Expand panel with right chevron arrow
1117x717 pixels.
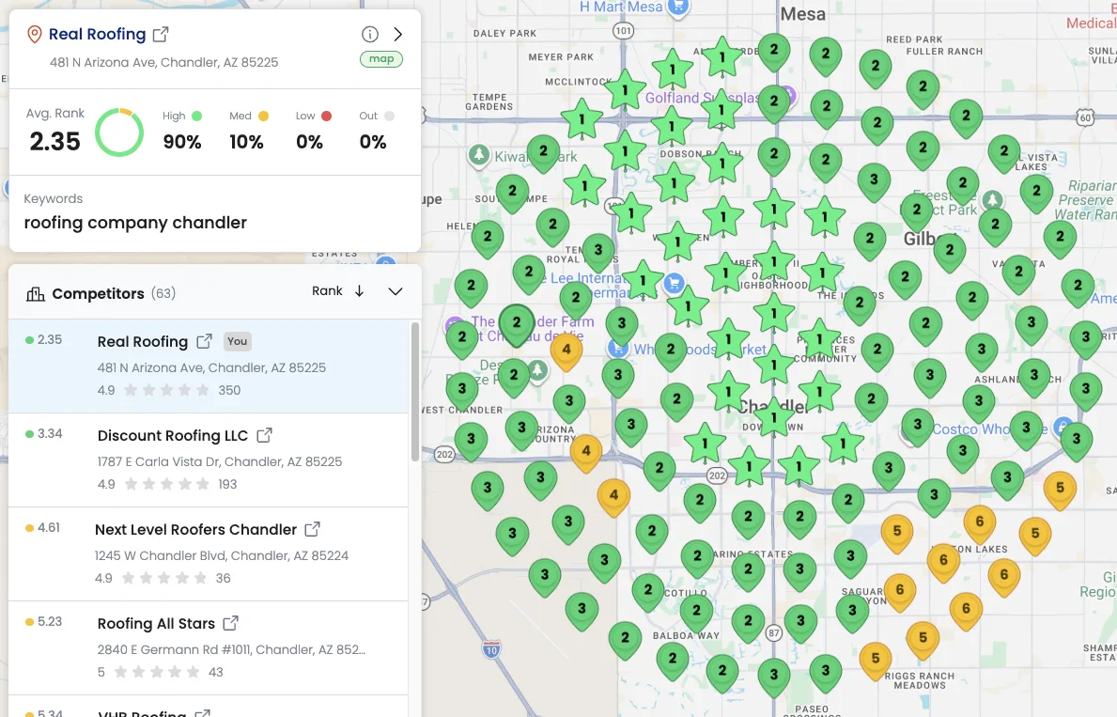[x=398, y=34]
